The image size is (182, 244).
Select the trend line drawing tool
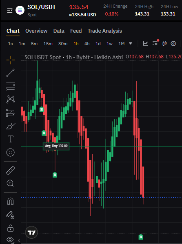pyautogui.click(x=11, y=73)
